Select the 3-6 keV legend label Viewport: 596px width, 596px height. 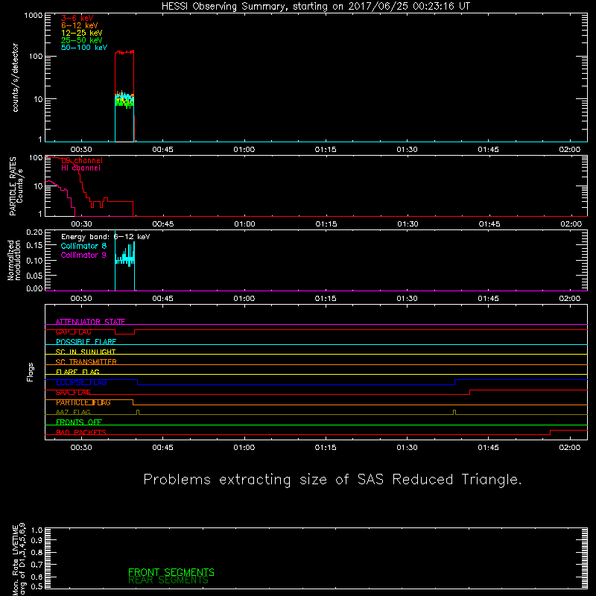(77, 18)
